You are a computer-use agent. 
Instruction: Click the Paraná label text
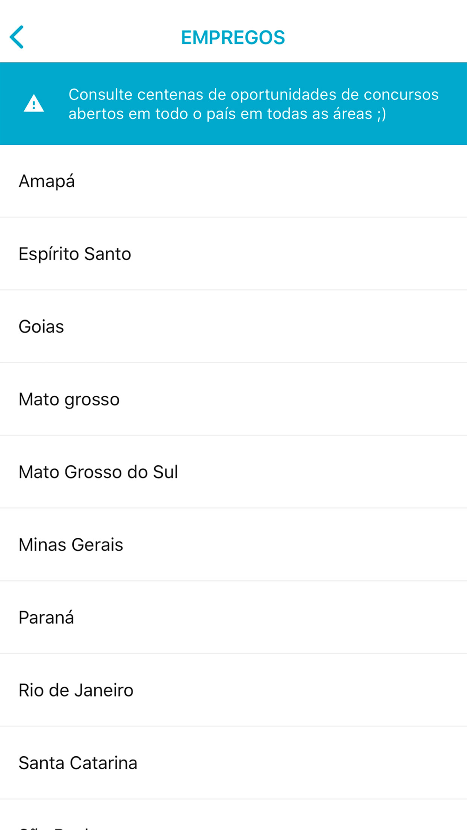(x=46, y=618)
